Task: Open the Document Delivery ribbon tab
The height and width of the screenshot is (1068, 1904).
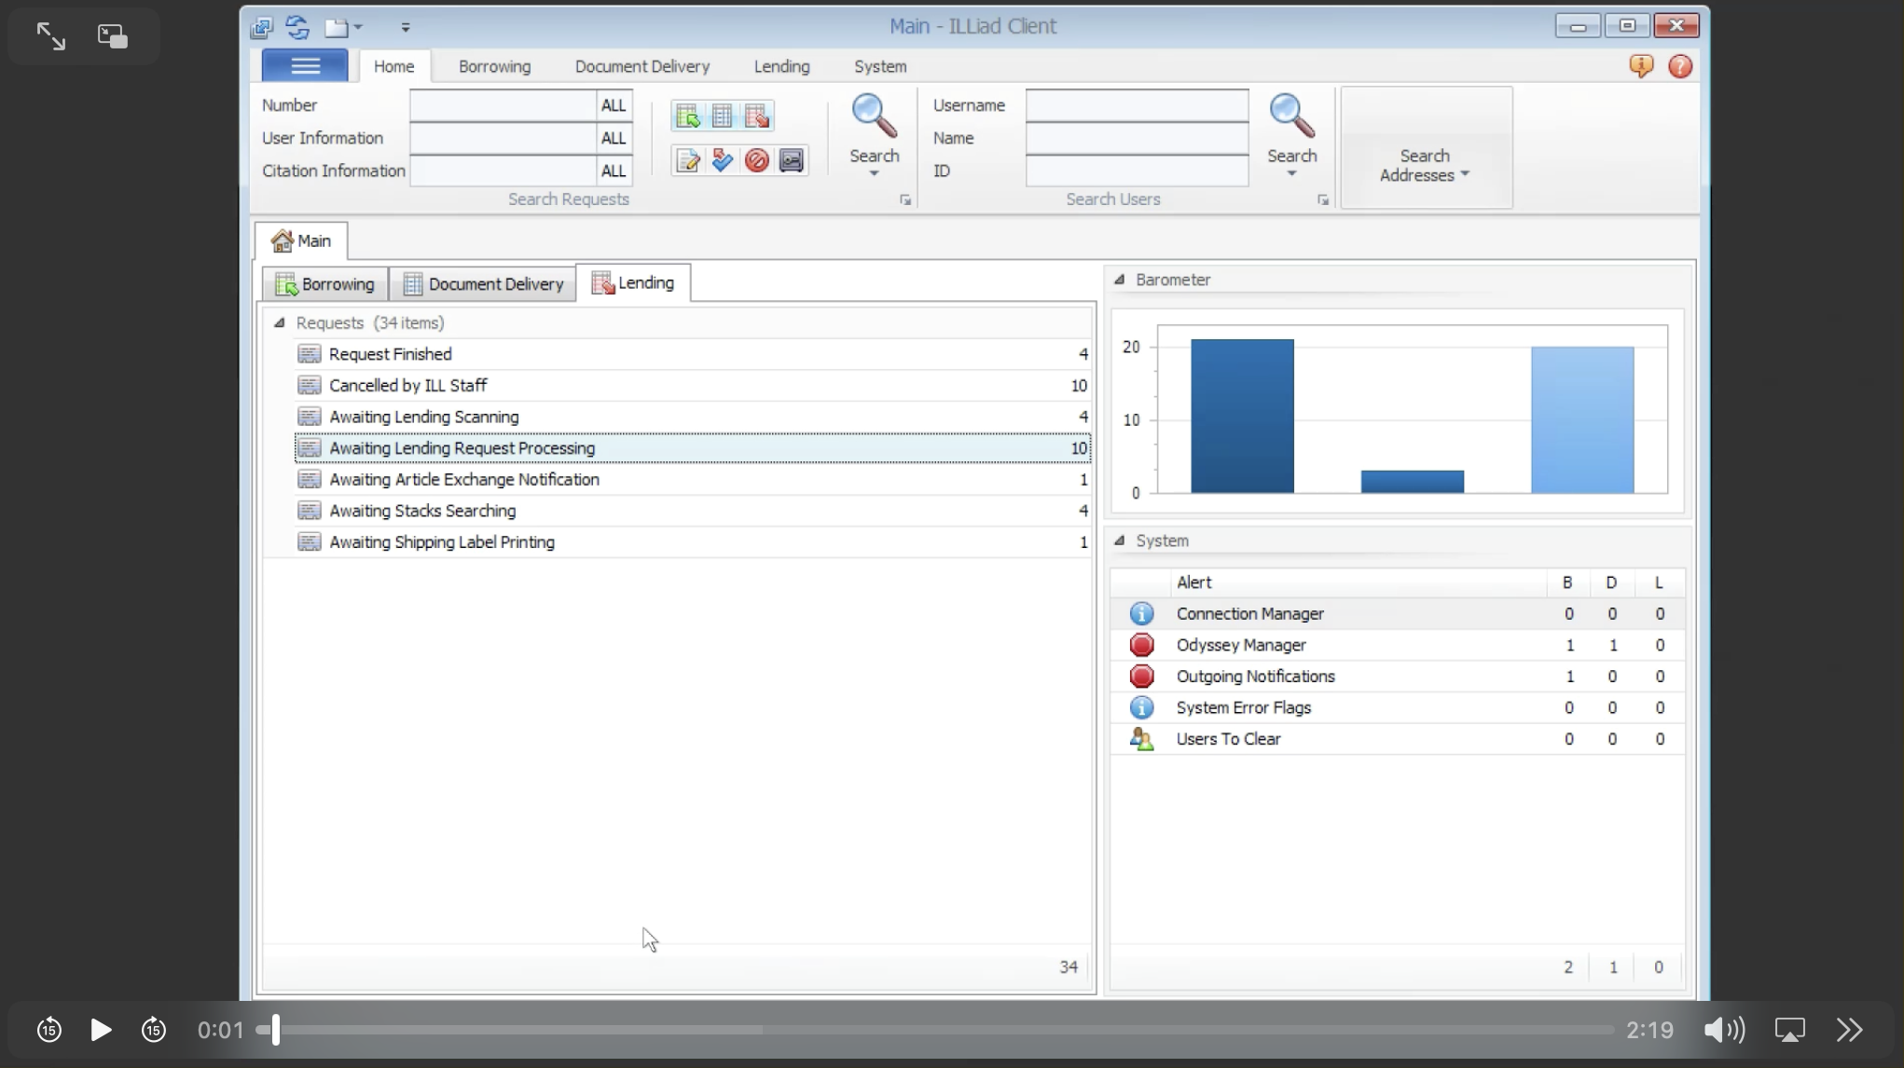Action: click(642, 66)
